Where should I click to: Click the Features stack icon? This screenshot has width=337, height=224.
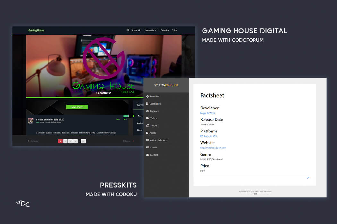click(x=147, y=111)
